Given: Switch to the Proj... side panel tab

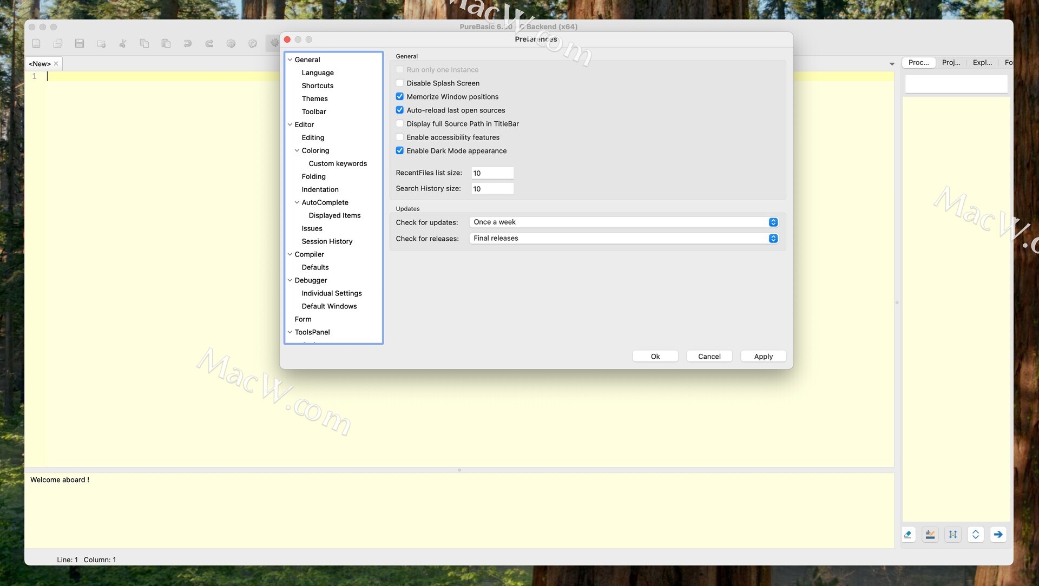Looking at the screenshot, I should [x=951, y=63].
